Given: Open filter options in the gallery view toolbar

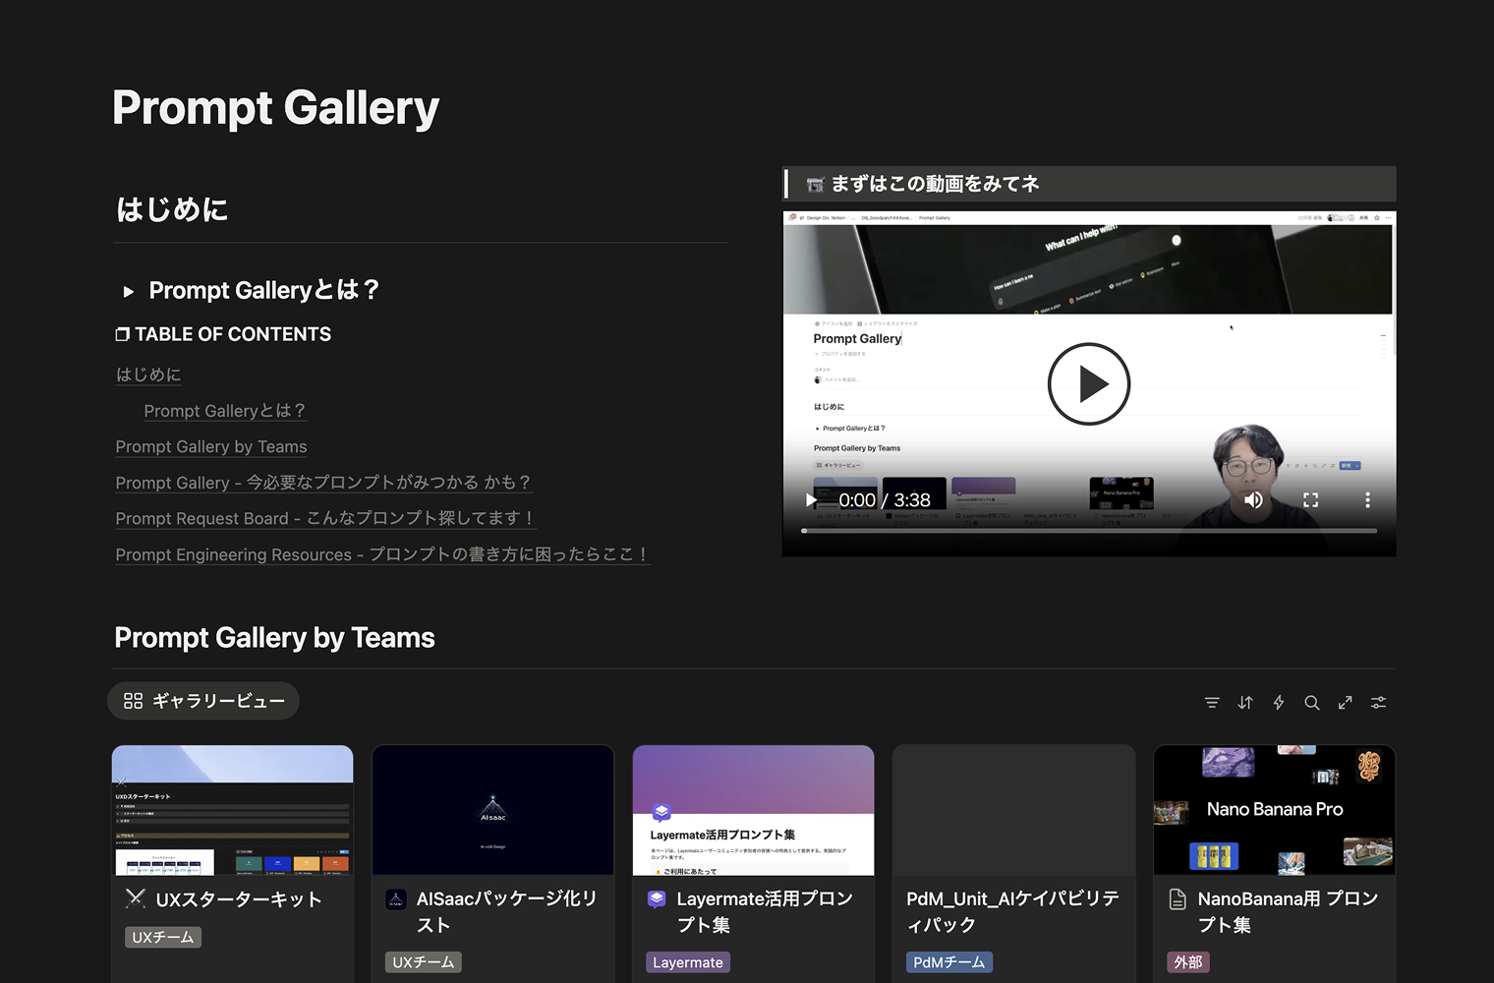Looking at the screenshot, I should click(1212, 702).
